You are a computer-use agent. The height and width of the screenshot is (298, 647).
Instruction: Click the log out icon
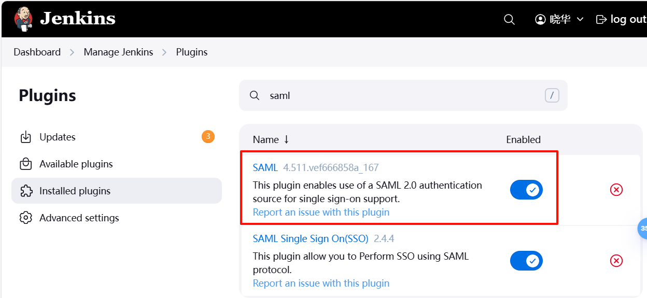click(x=601, y=19)
